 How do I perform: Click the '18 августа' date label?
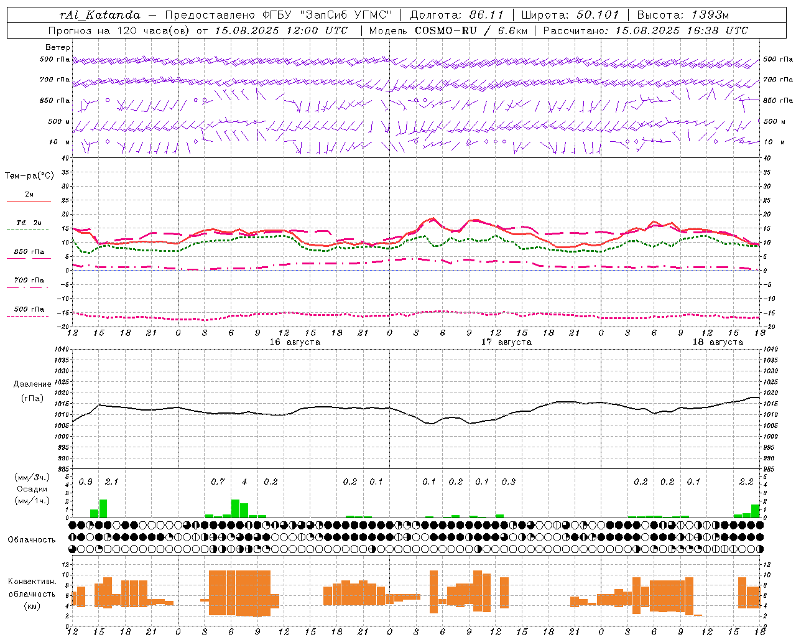718,342
